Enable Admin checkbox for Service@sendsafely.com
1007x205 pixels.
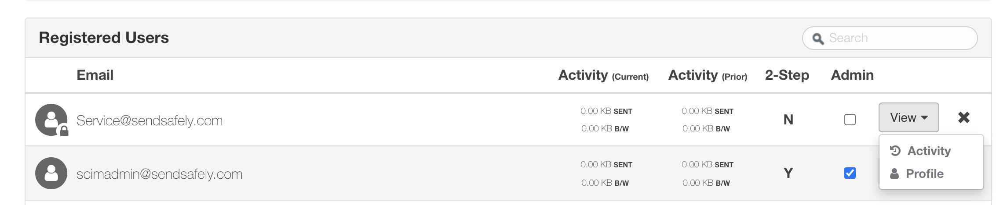pyautogui.click(x=850, y=120)
